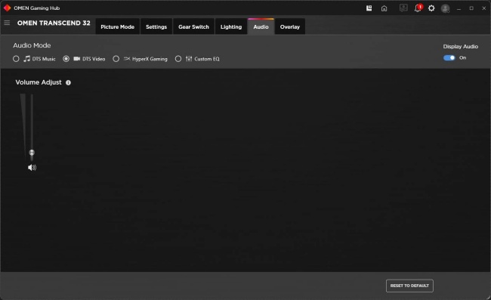This screenshot has height=300, width=491.
Task: Select the HyperX Gaming radio button
Action: (116, 59)
